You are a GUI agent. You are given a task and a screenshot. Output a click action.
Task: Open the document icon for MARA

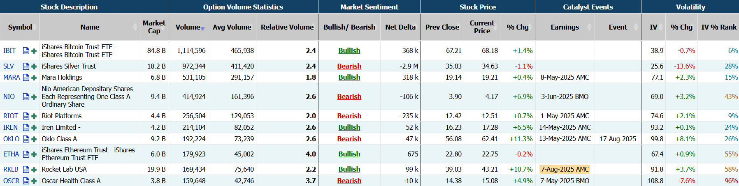pyautogui.click(x=26, y=77)
